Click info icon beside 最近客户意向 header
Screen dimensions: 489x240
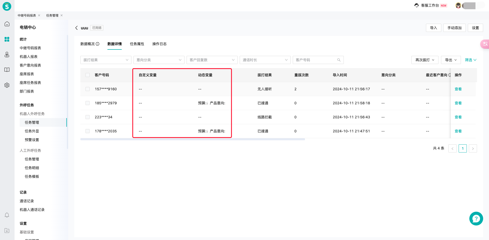click(x=450, y=75)
